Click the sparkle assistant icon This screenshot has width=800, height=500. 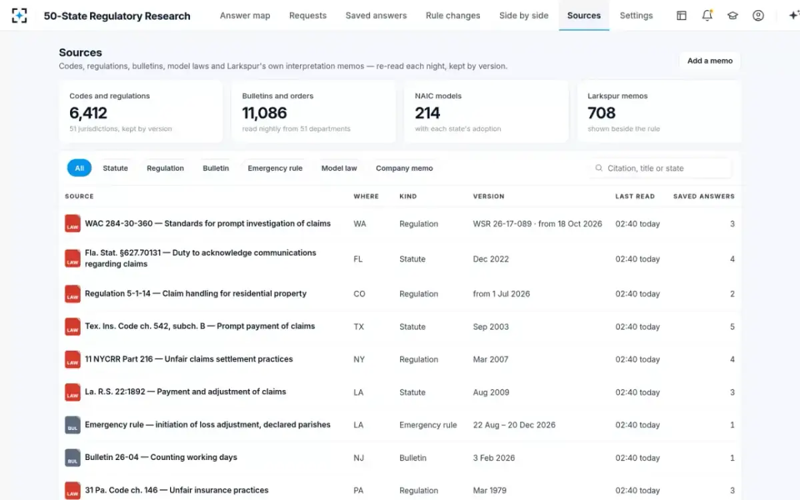(x=793, y=15)
